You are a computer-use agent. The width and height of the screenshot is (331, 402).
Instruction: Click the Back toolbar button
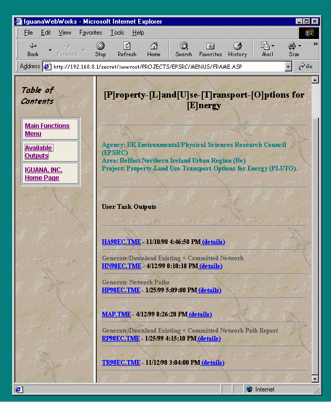[33, 49]
